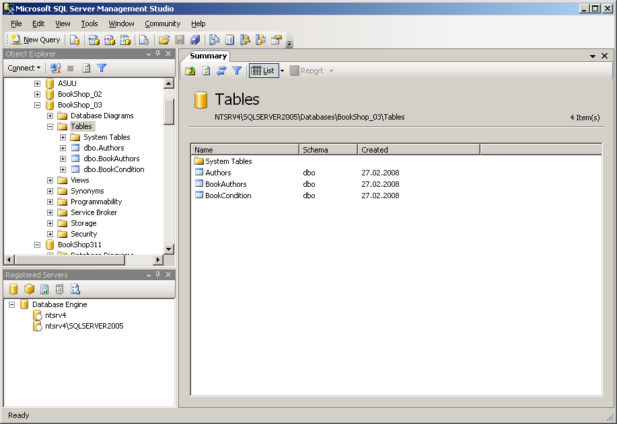This screenshot has height=424, width=617.
Task: Start an Analysis Services XMLA Query
Action: coord(125,40)
